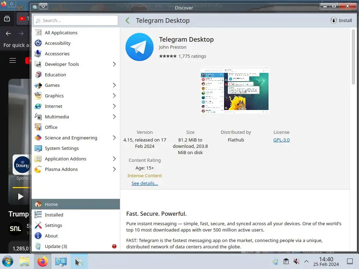The image size is (359, 269).
Task: Open the GPL-3.0 license link
Action: (282, 140)
